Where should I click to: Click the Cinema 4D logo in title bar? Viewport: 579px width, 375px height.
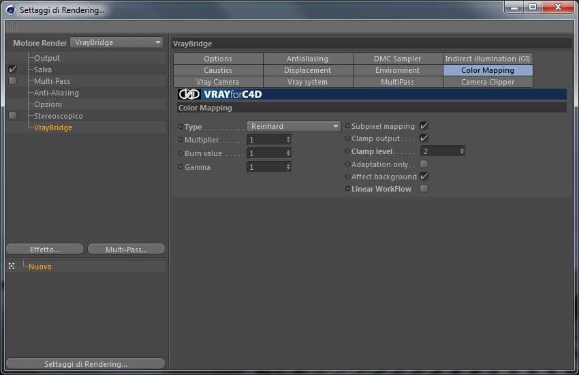coord(11,10)
